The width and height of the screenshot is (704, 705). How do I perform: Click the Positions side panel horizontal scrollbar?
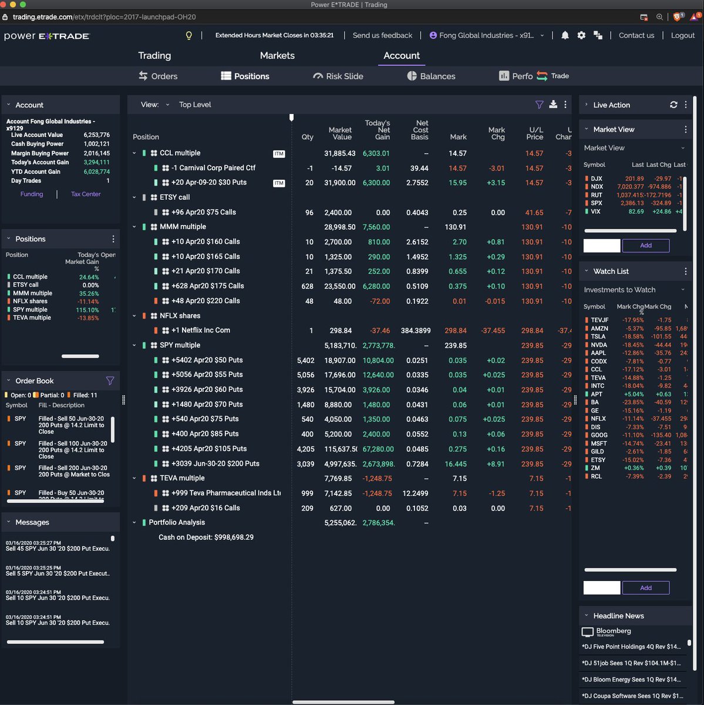pyautogui.click(x=80, y=356)
